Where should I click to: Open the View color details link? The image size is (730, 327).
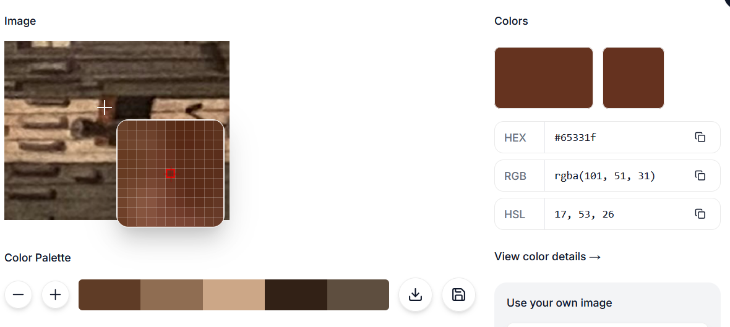(x=547, y=257)
